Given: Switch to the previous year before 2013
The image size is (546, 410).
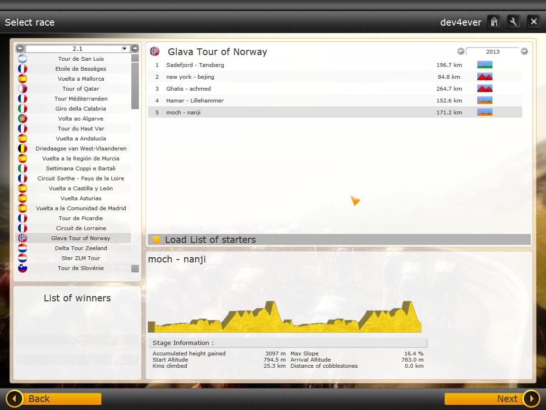Looking at the screenshot, I should (461, 51).
